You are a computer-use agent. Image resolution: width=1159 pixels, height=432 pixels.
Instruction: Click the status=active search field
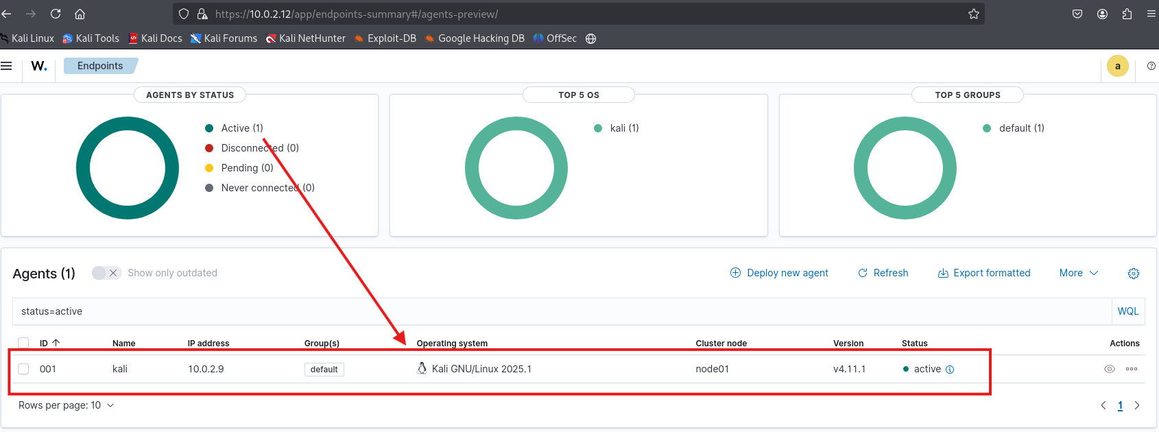(549, 311)
